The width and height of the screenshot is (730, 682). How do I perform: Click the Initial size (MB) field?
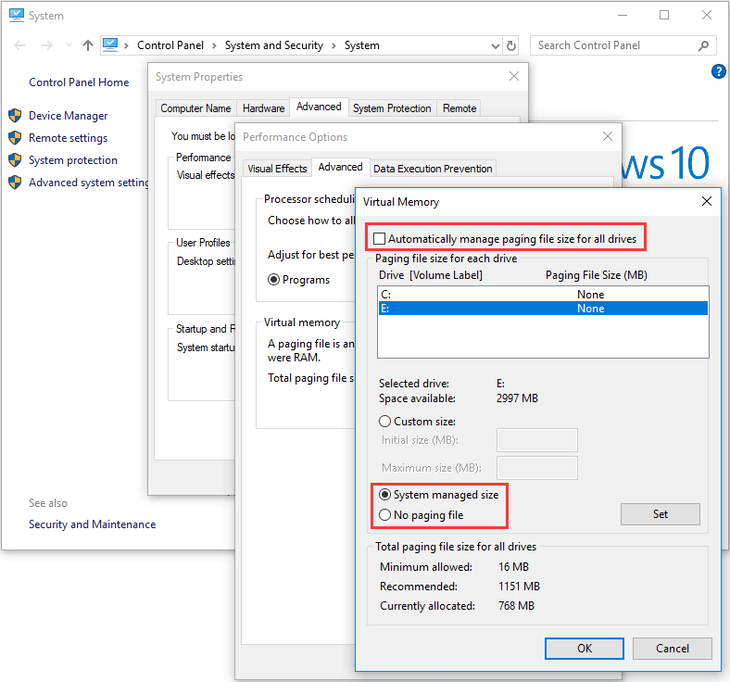(x=536, y=440)
